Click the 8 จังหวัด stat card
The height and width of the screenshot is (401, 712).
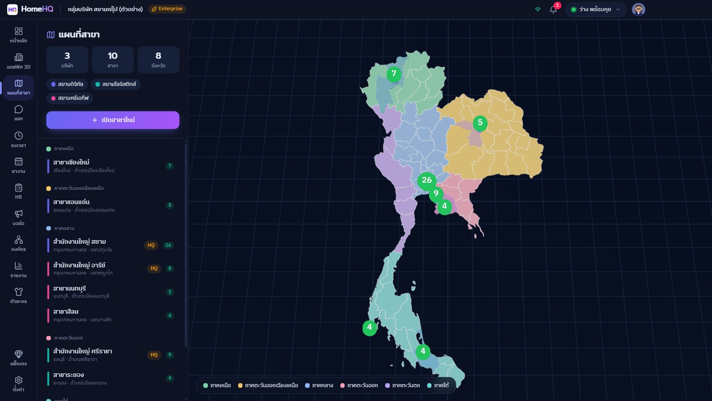pyautogui.click(x=158, y=60)
